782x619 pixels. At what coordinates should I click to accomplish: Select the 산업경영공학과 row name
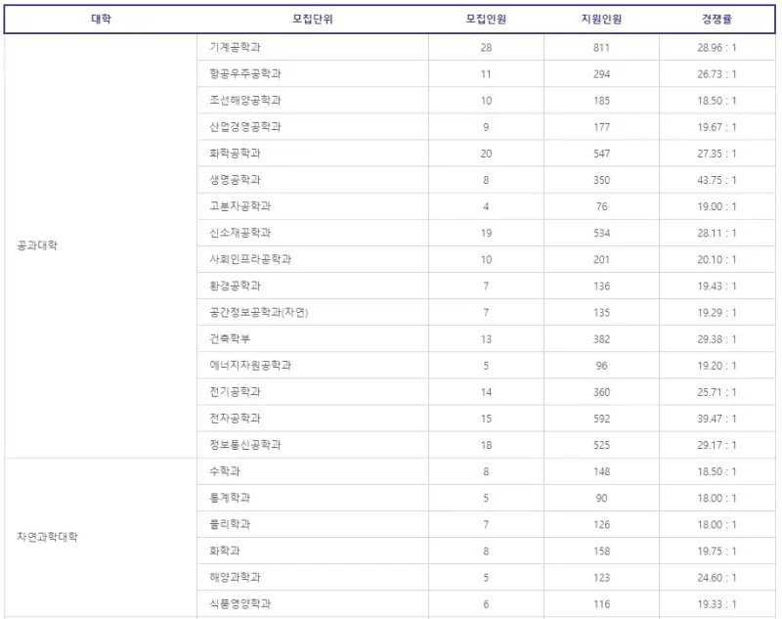(x=245, y=127)
